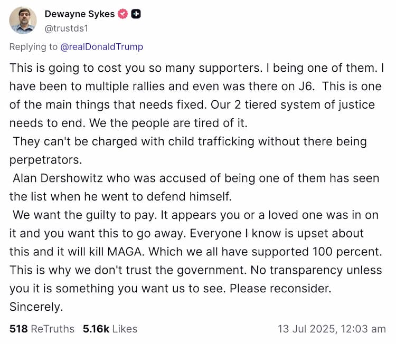Open the @realDonaldTrump mention link
This screenshot has width=396, height=344.
[x=102, y=47]
